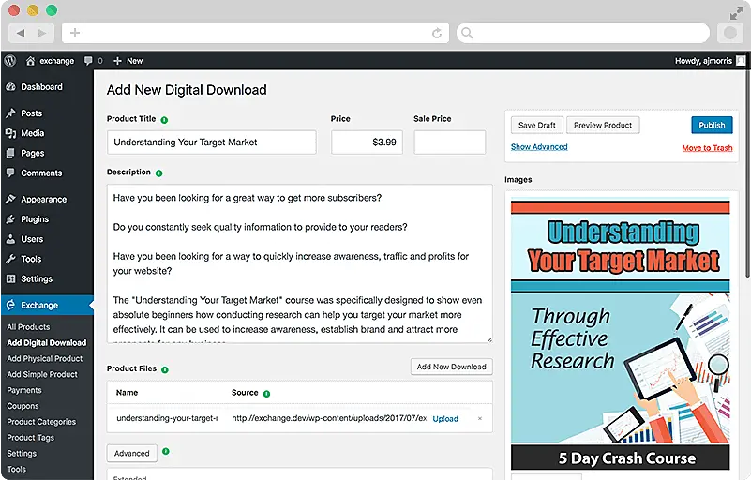Click the WordPress logo in admin bar
Screen dimensions: 751x480
10,60
